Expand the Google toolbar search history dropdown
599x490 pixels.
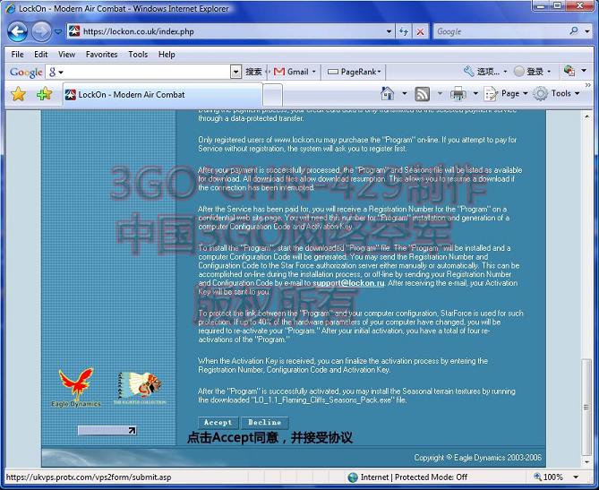point(236,72)
